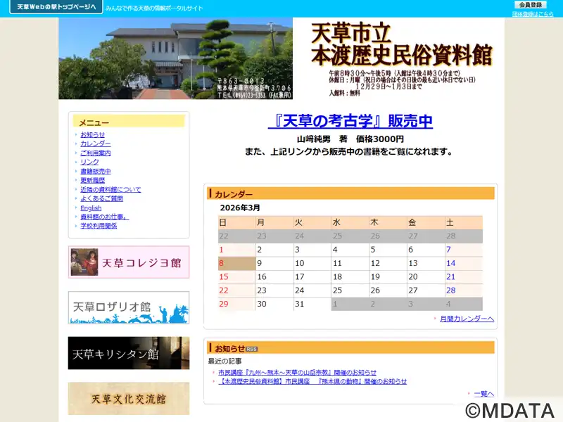Open the 天草ロザリオ館 banner
This screenshot has width=563, height=422.
point(129,307)
